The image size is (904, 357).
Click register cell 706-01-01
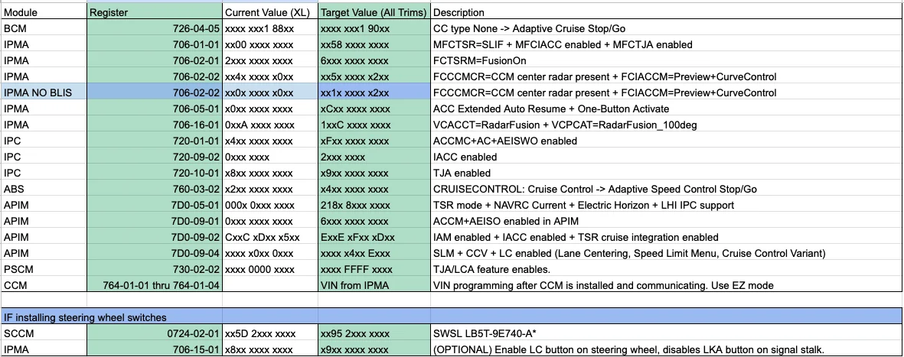coord(155,44)
